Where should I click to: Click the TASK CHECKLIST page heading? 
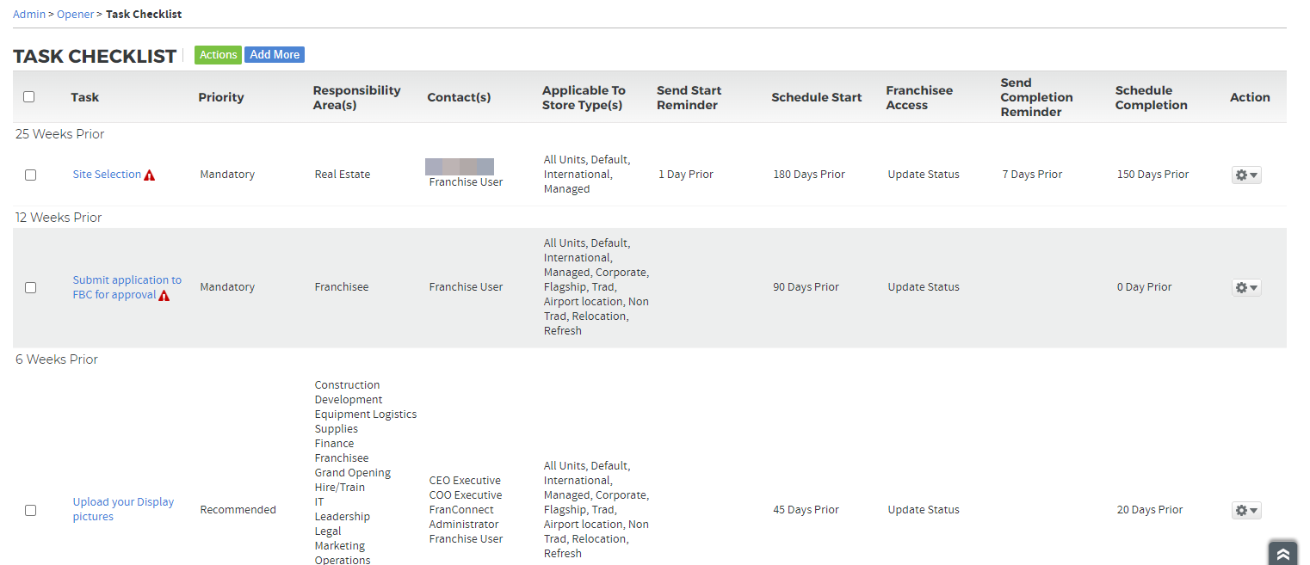[x=95, y=57]
